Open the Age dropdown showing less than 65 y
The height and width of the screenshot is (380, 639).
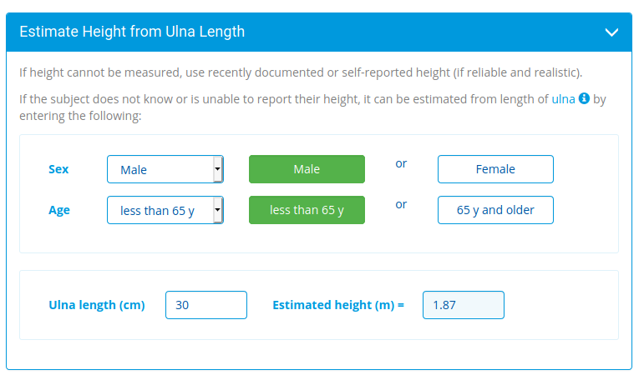point(160,211)
